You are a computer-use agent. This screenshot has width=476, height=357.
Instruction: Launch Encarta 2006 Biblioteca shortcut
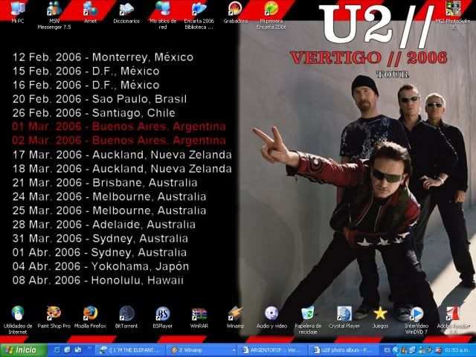click(x=199, y=10)
